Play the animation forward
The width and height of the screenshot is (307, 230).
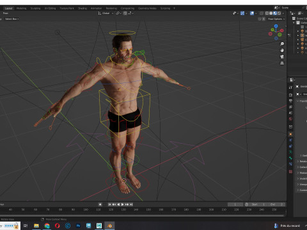(123, 204)
